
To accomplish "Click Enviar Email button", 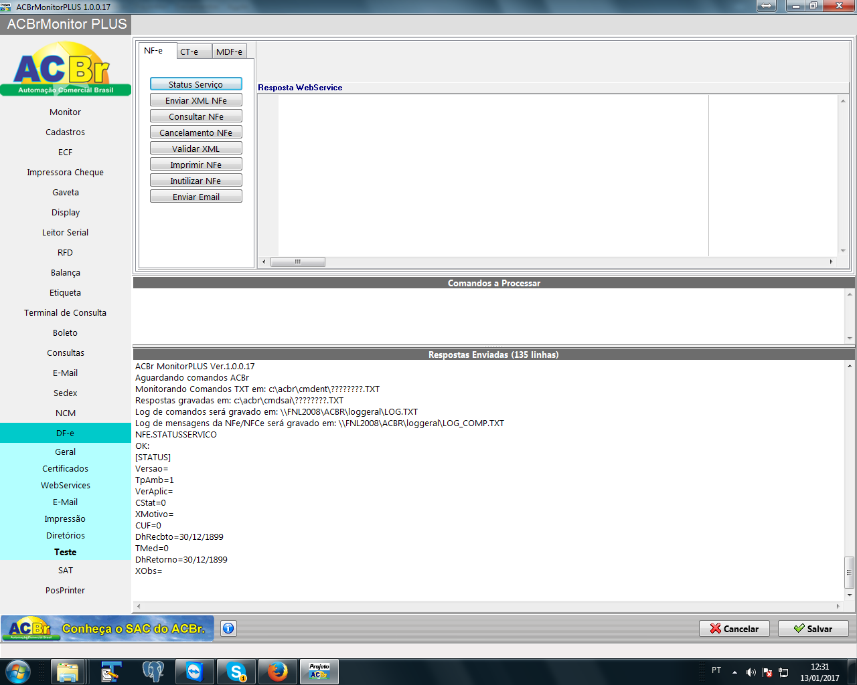I will pos(196,197).
